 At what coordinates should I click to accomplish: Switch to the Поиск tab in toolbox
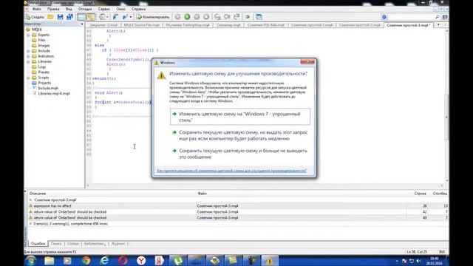click(56, 244)
